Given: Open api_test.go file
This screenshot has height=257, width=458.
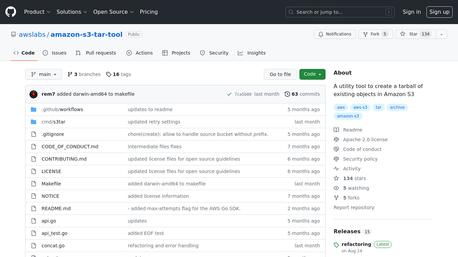Looking at the screenshot, I should click(54, 233).
